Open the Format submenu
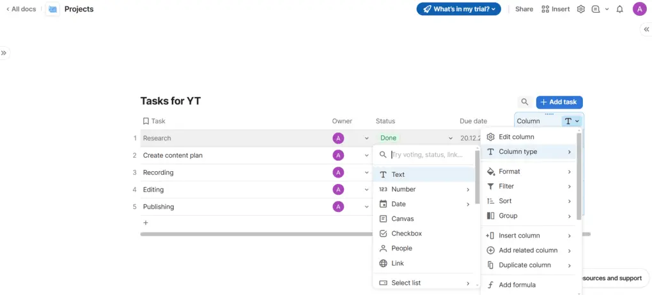Image resolution: width=652 pixels, height=295 pixels. 529,171
